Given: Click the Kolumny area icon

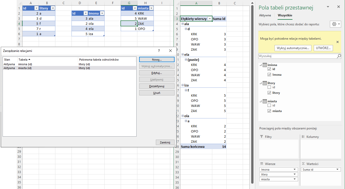Looking at the screenshot, I should point(303,137).
